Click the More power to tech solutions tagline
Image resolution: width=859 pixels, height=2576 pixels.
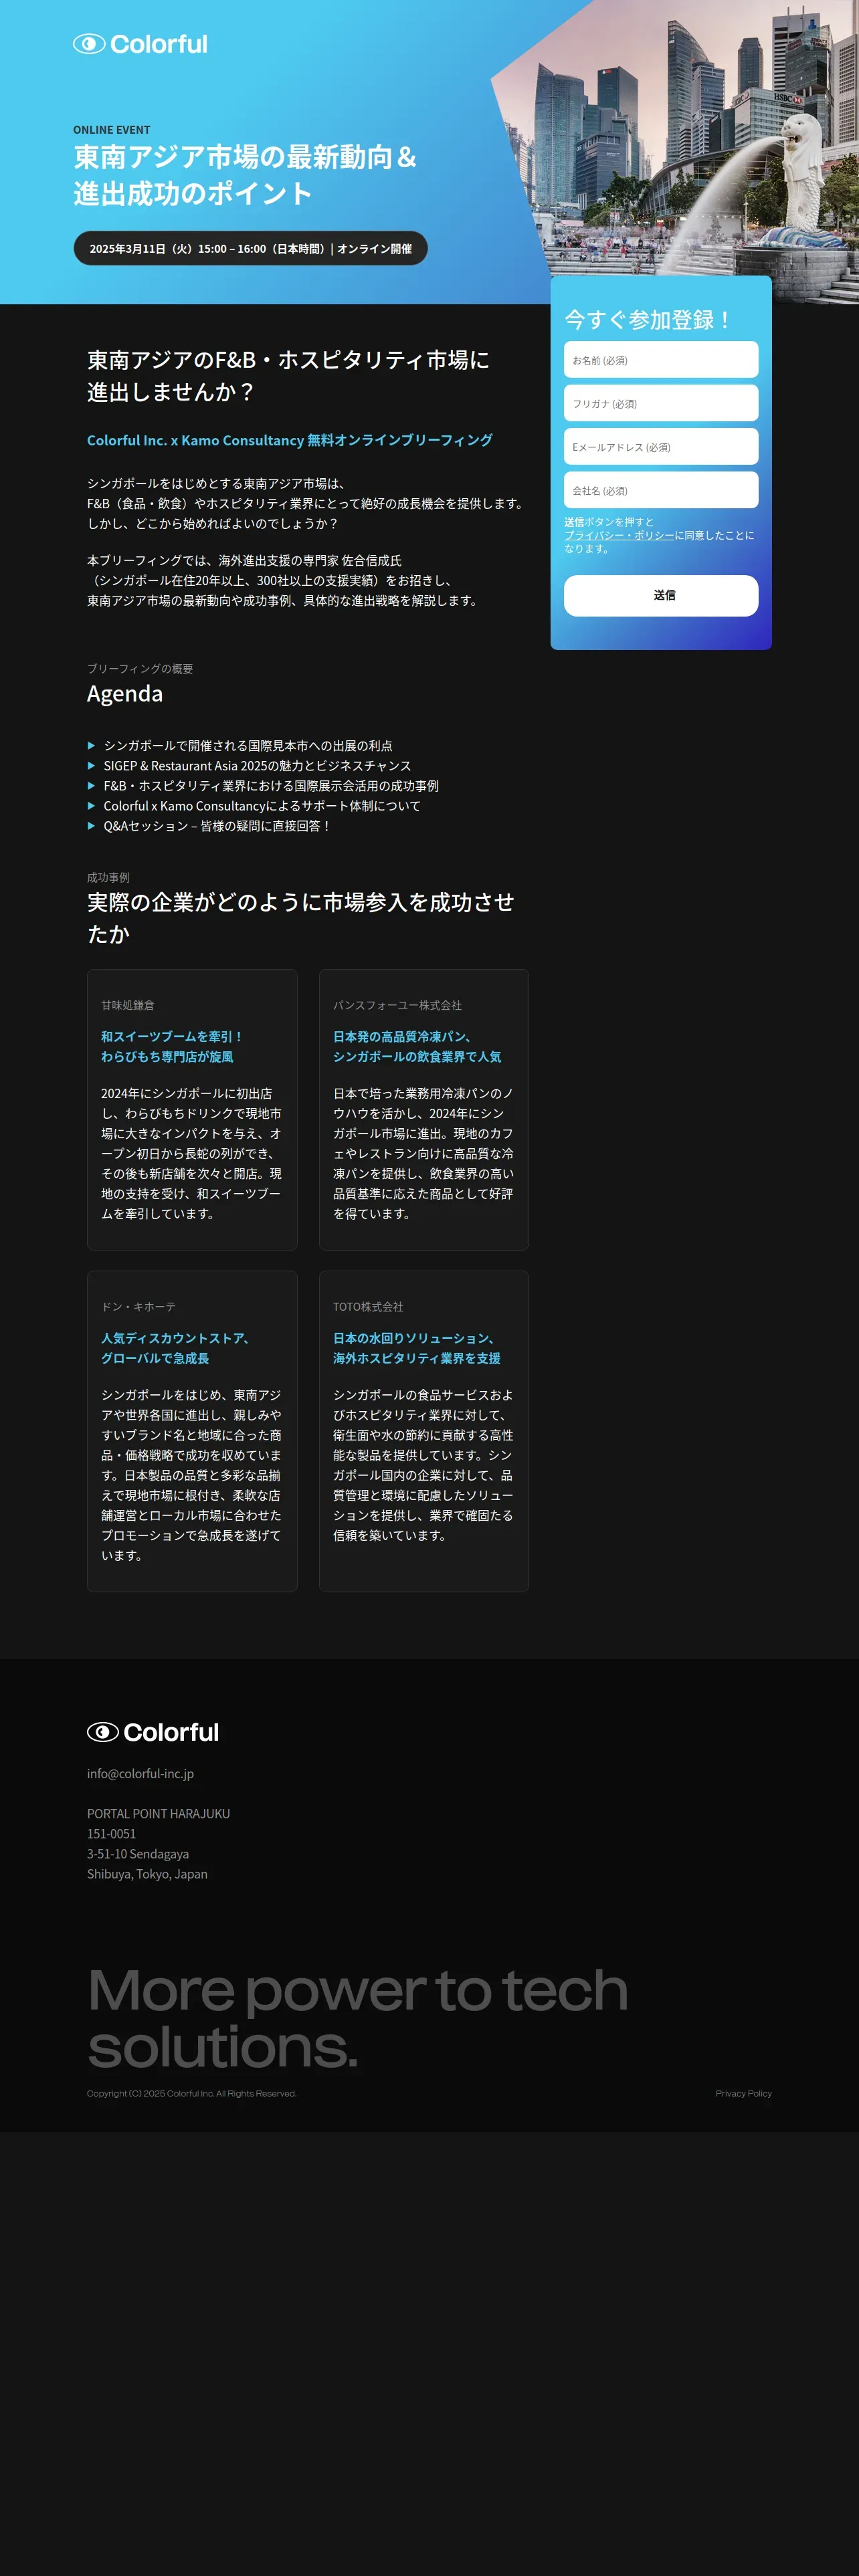[358, 2018]
